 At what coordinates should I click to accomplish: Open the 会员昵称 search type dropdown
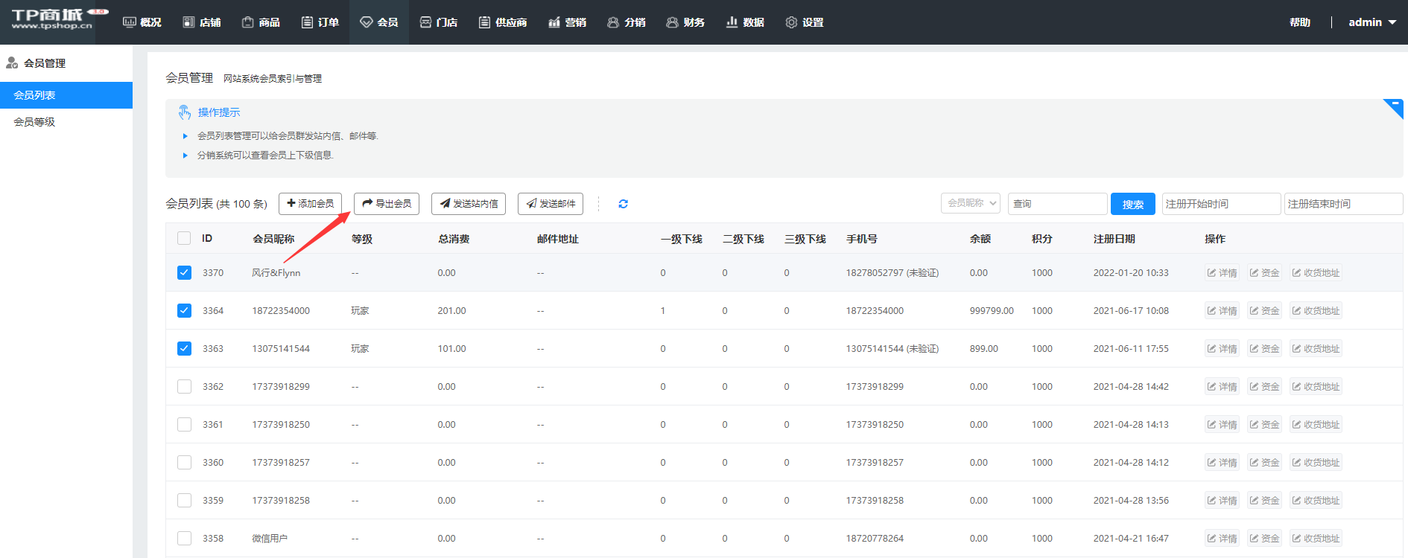(x=971, y=203)
